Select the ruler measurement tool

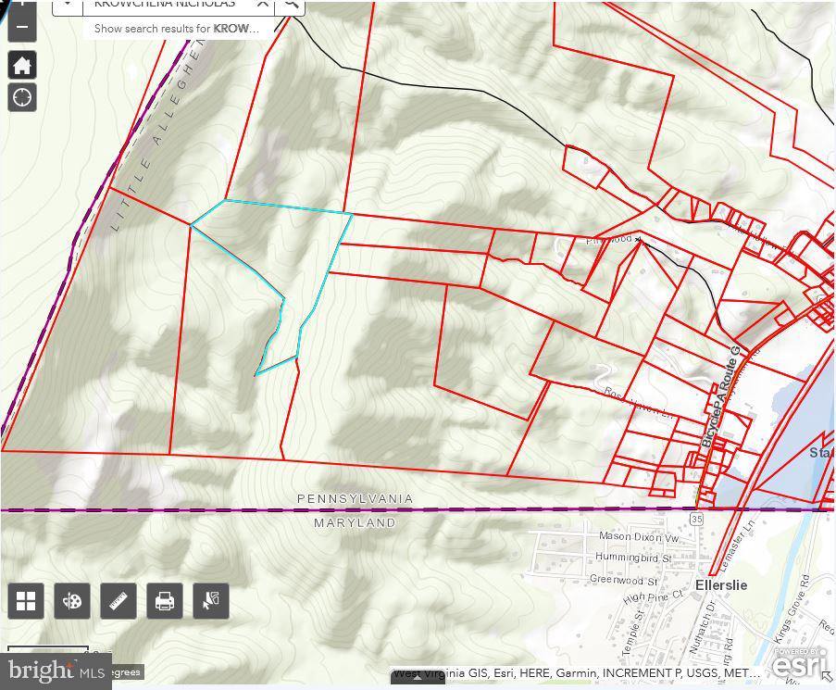tap(119, 601)
